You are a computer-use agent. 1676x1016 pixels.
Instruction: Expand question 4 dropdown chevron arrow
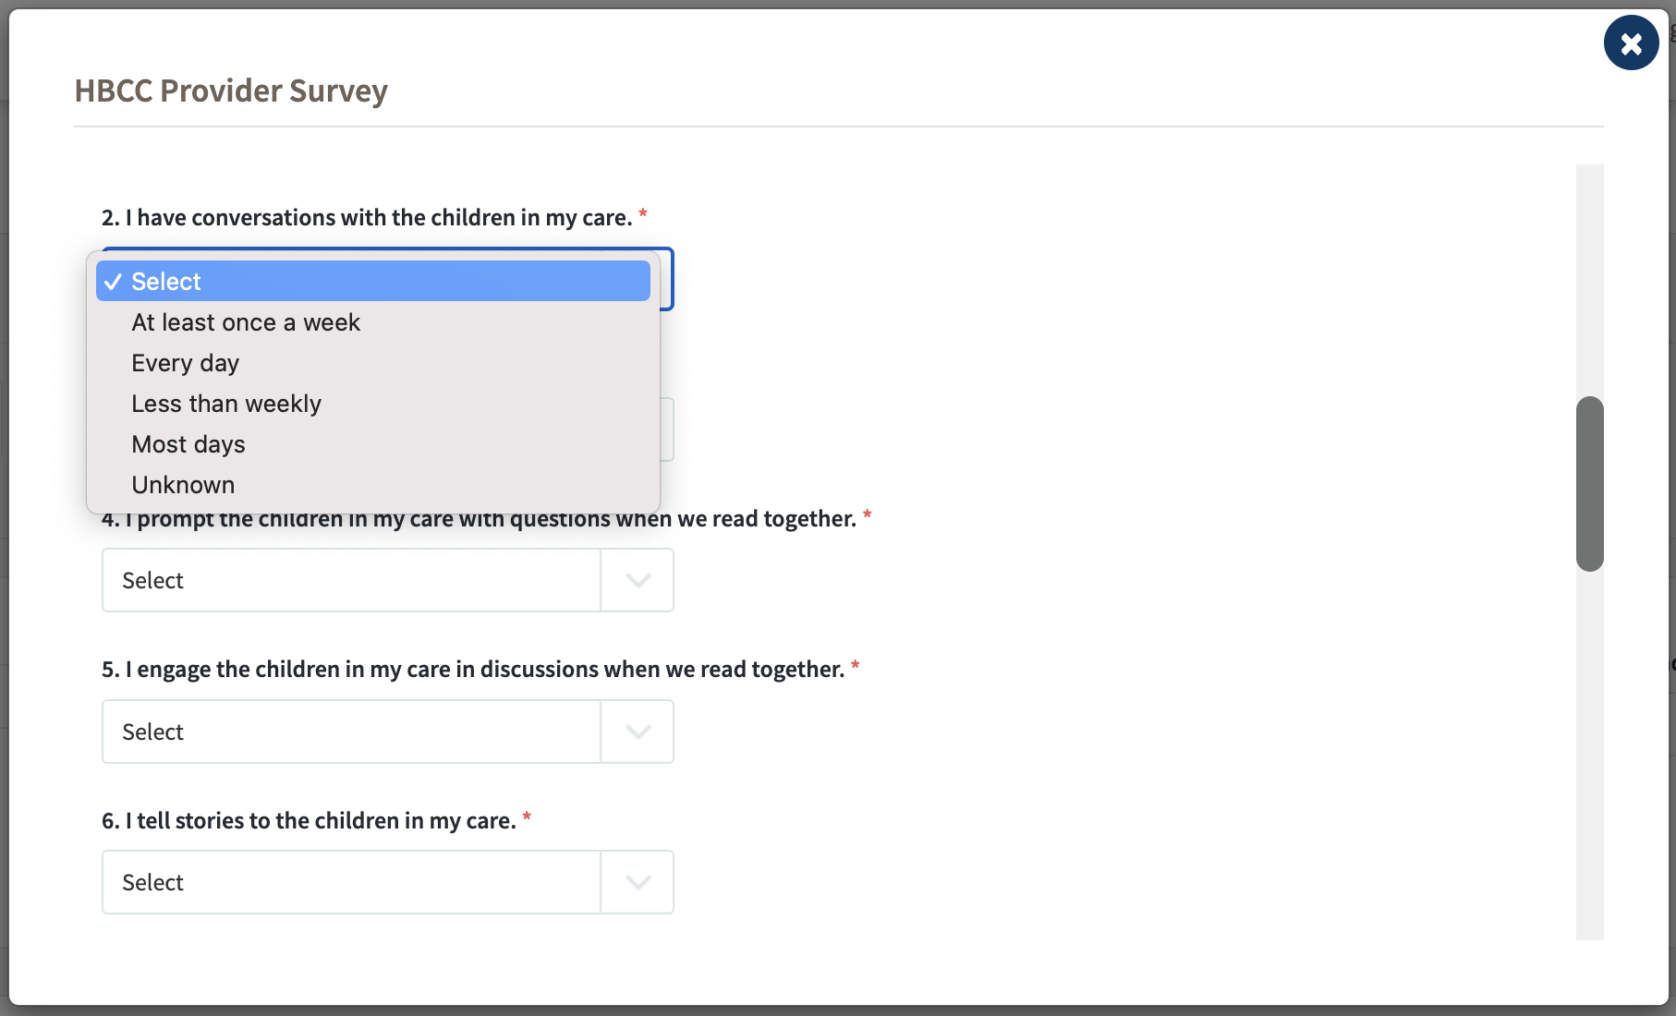pyautogui.click(x=638, y=580)
